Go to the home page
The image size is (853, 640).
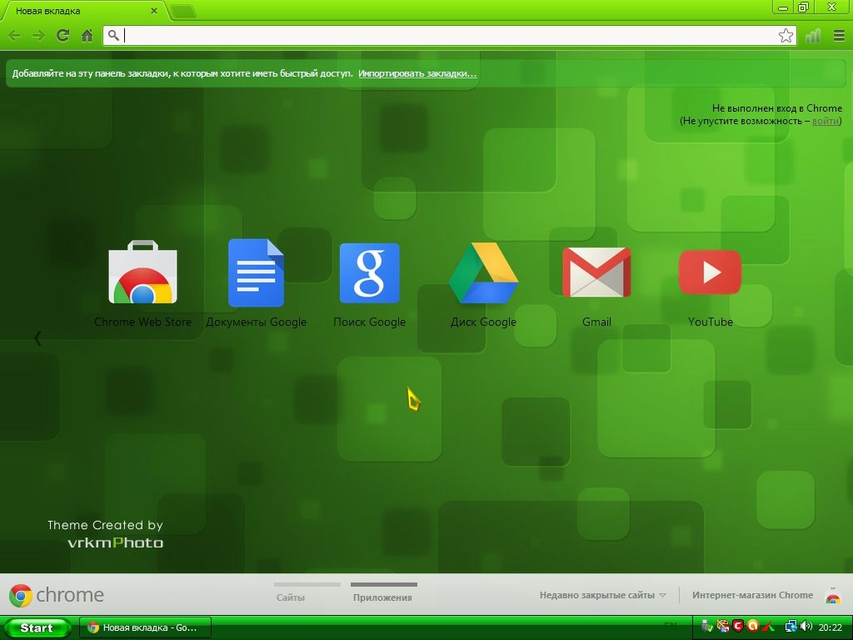[x=87, y=36]
